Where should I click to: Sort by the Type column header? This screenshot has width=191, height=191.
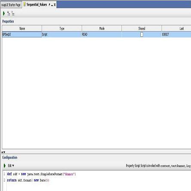[62, 28]
